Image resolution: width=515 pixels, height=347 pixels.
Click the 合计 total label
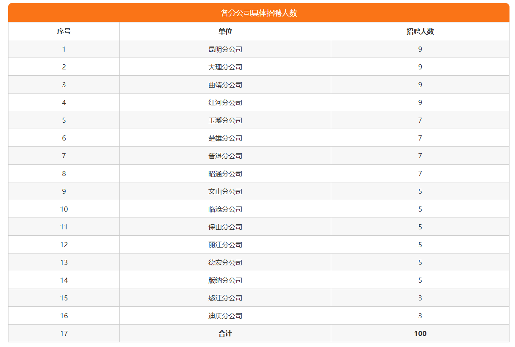pos(225,333)
